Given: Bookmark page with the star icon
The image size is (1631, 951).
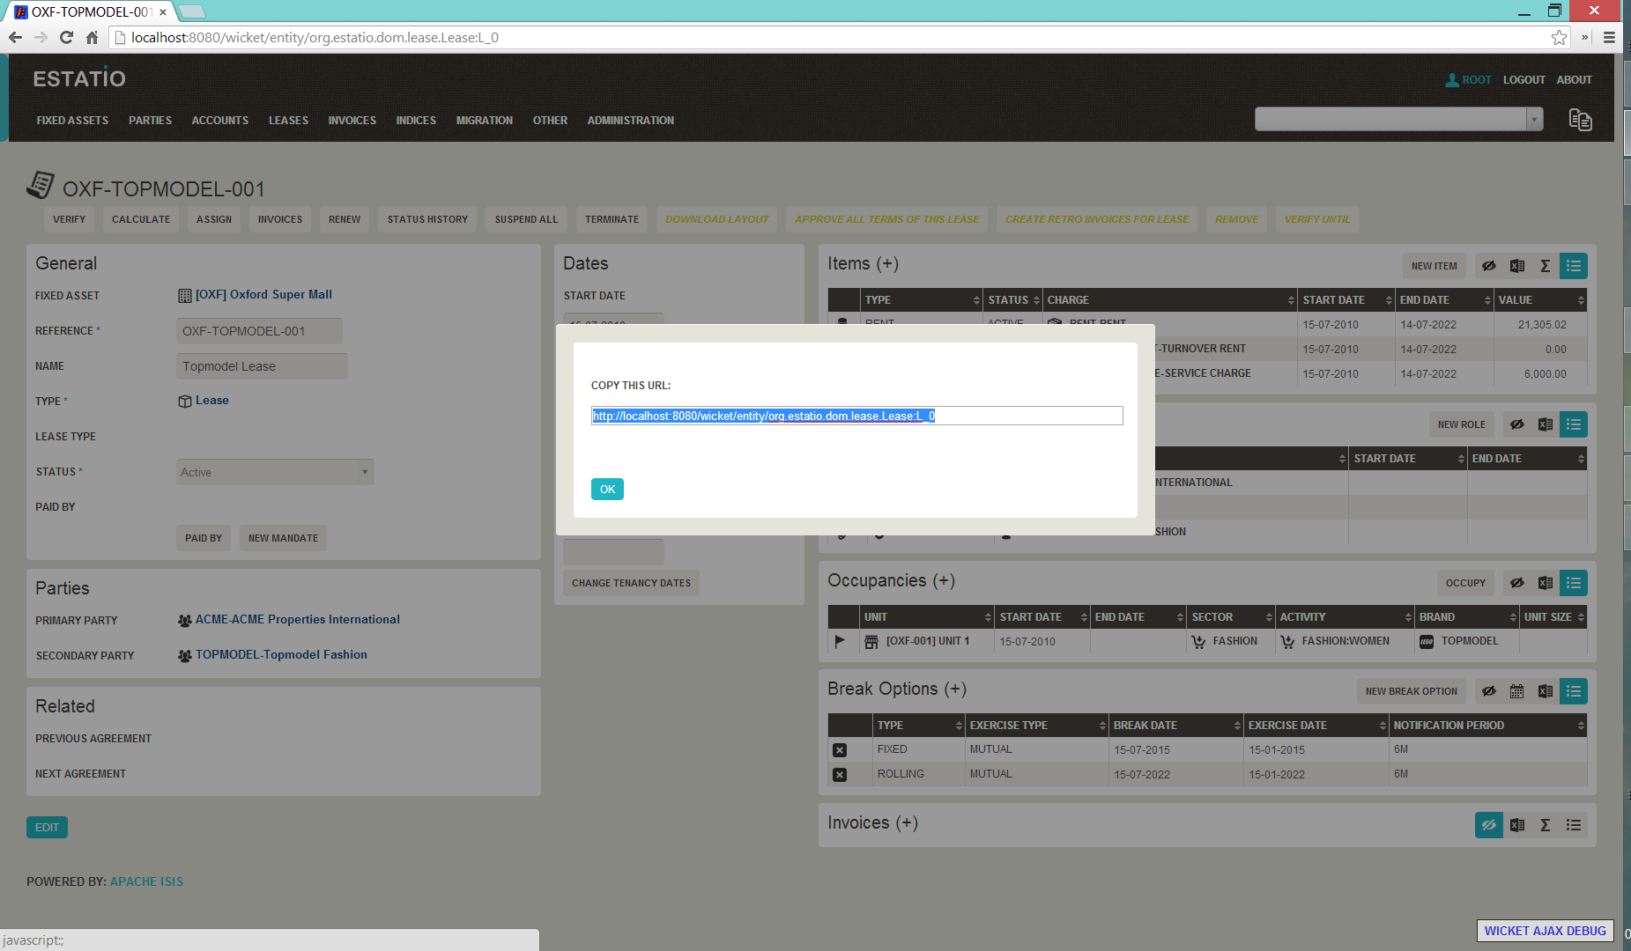Looking at the screenshot, I should 1559,37.
